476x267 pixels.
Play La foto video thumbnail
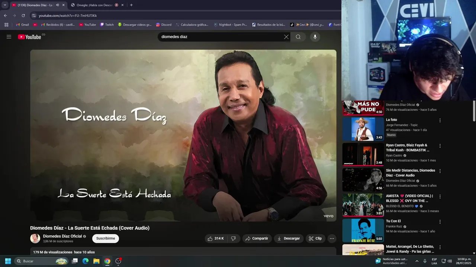point(363,129)
